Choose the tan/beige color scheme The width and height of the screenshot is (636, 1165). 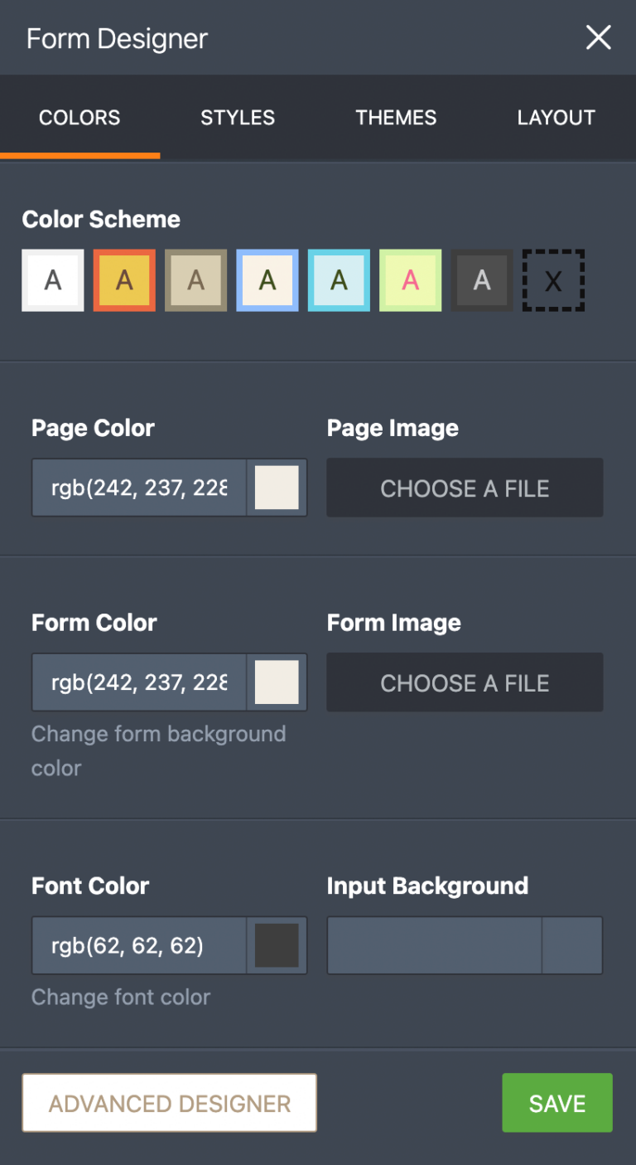coord(195,280)
